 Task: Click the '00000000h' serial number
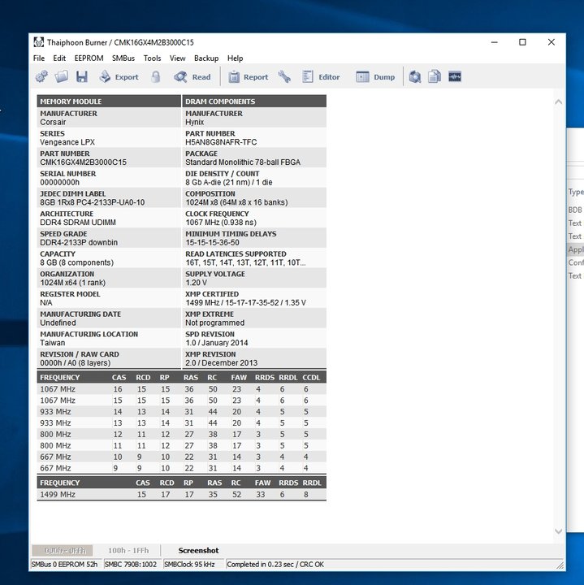pos(59,183)
